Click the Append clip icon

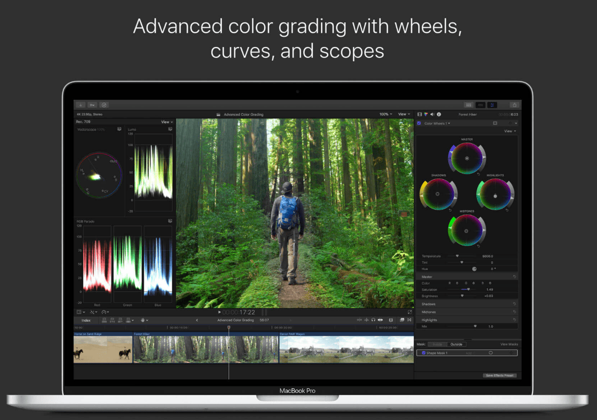tap(120, 320)
